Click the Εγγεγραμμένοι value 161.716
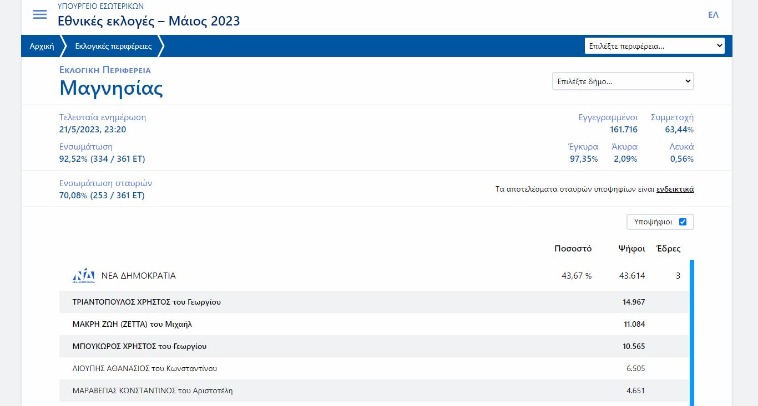This screenshot has width=758, height=406. (x=624, y=130)
